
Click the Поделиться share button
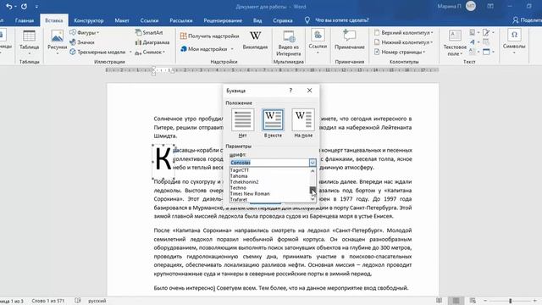(527, 20)
